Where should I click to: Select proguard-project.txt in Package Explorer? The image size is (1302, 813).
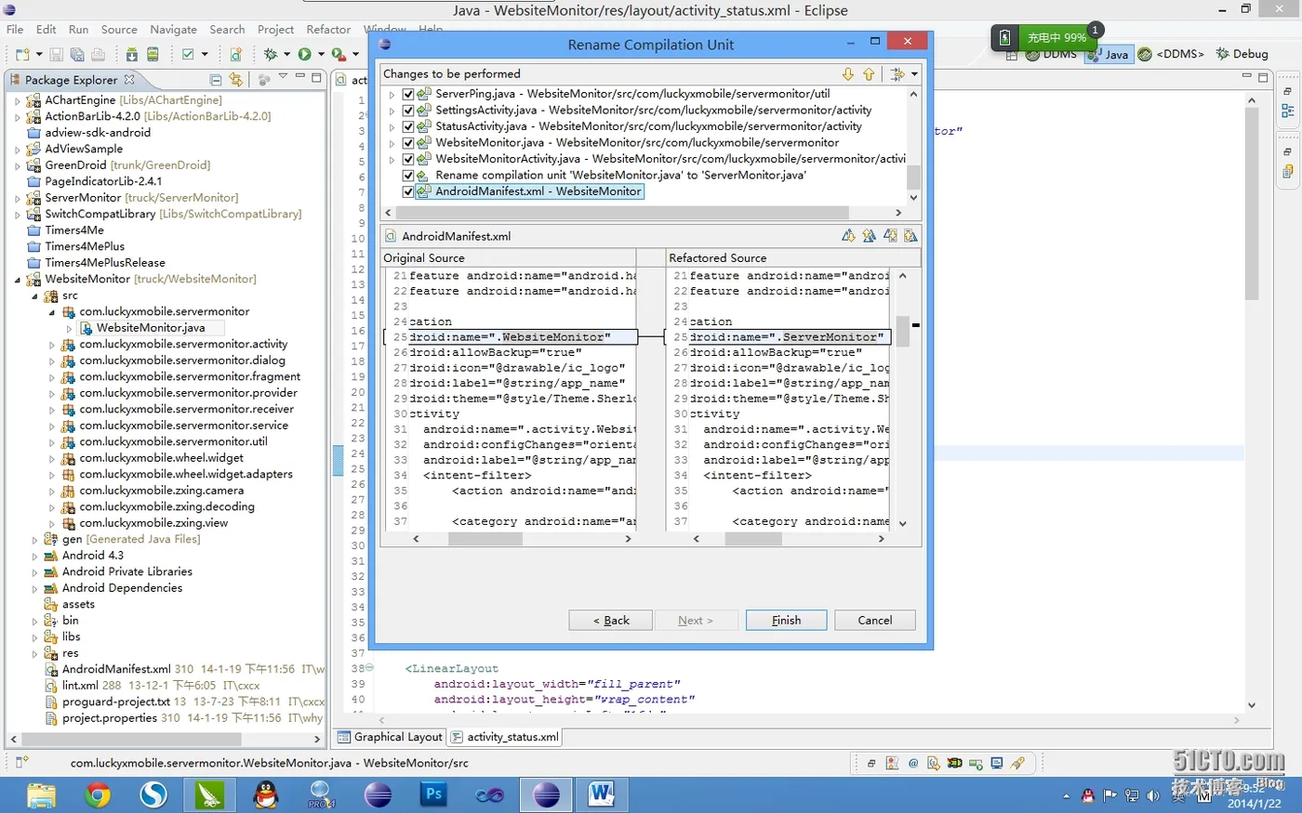coord(116,702)
